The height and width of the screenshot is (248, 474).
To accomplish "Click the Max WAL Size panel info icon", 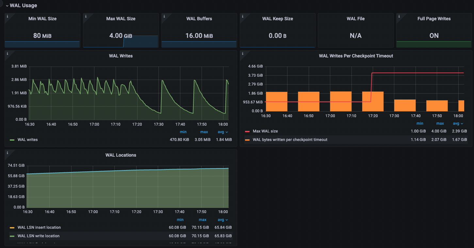I will (x=86, y=16).
